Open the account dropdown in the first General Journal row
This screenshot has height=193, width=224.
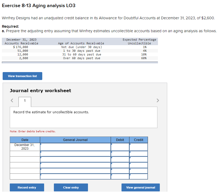coord(41,146)
